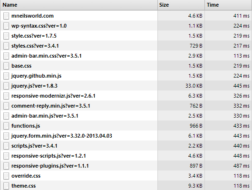The image size is (252, 190).
Task: Click the file icon beside theme.css
Action: point(6,186)
